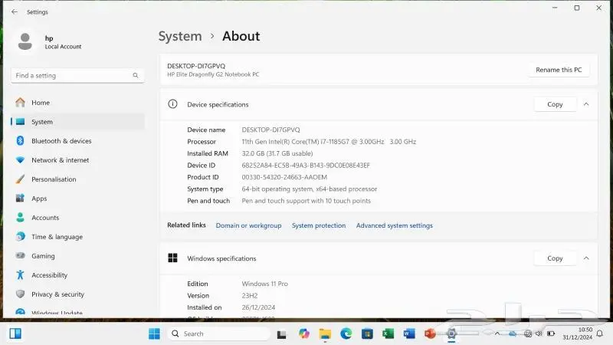Open Word from the taskbar
Screen dimensions: 613x345
[x=409, y=333]
